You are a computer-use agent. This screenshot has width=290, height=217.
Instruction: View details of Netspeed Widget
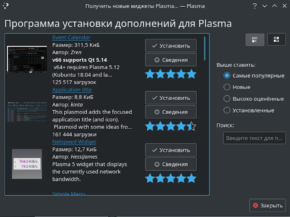[171, 164]
